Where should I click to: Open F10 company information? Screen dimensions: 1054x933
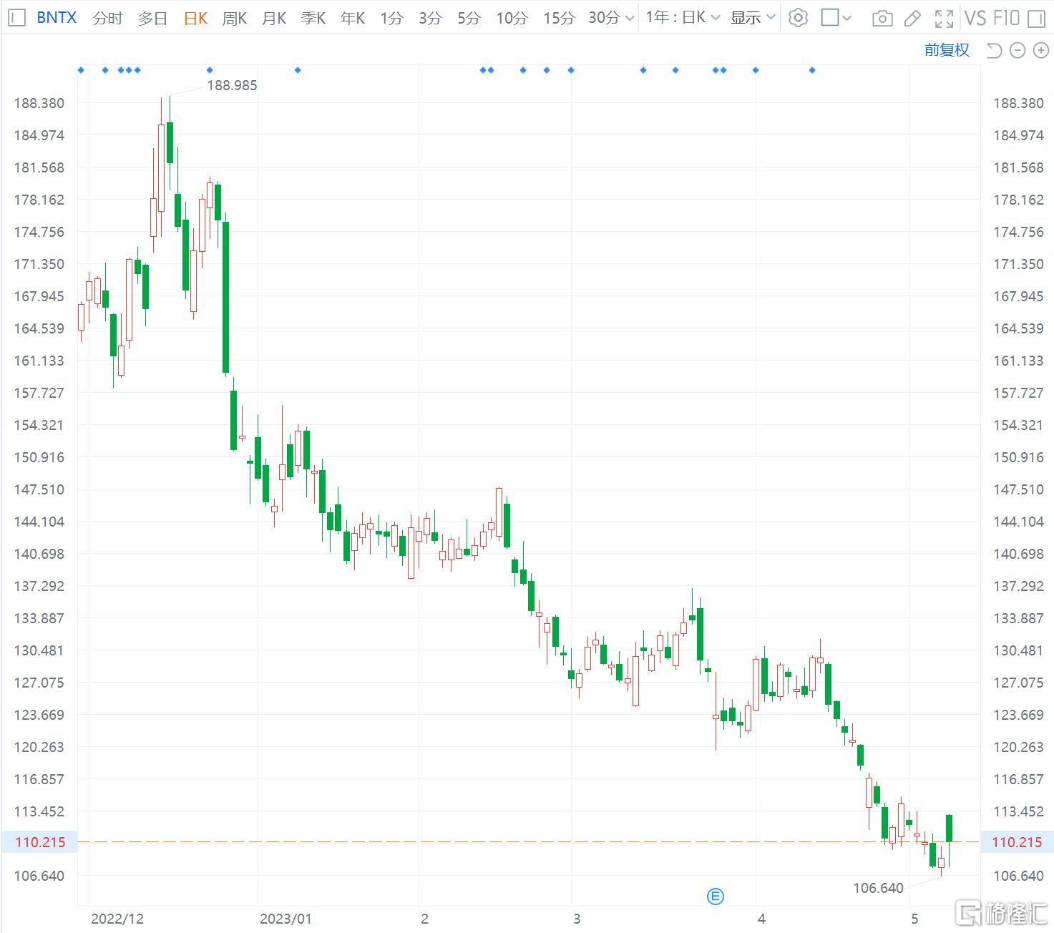pyautogui.click(x=1006, y=18)
